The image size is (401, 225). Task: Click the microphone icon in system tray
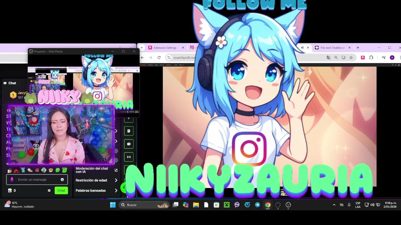(349, 205)
